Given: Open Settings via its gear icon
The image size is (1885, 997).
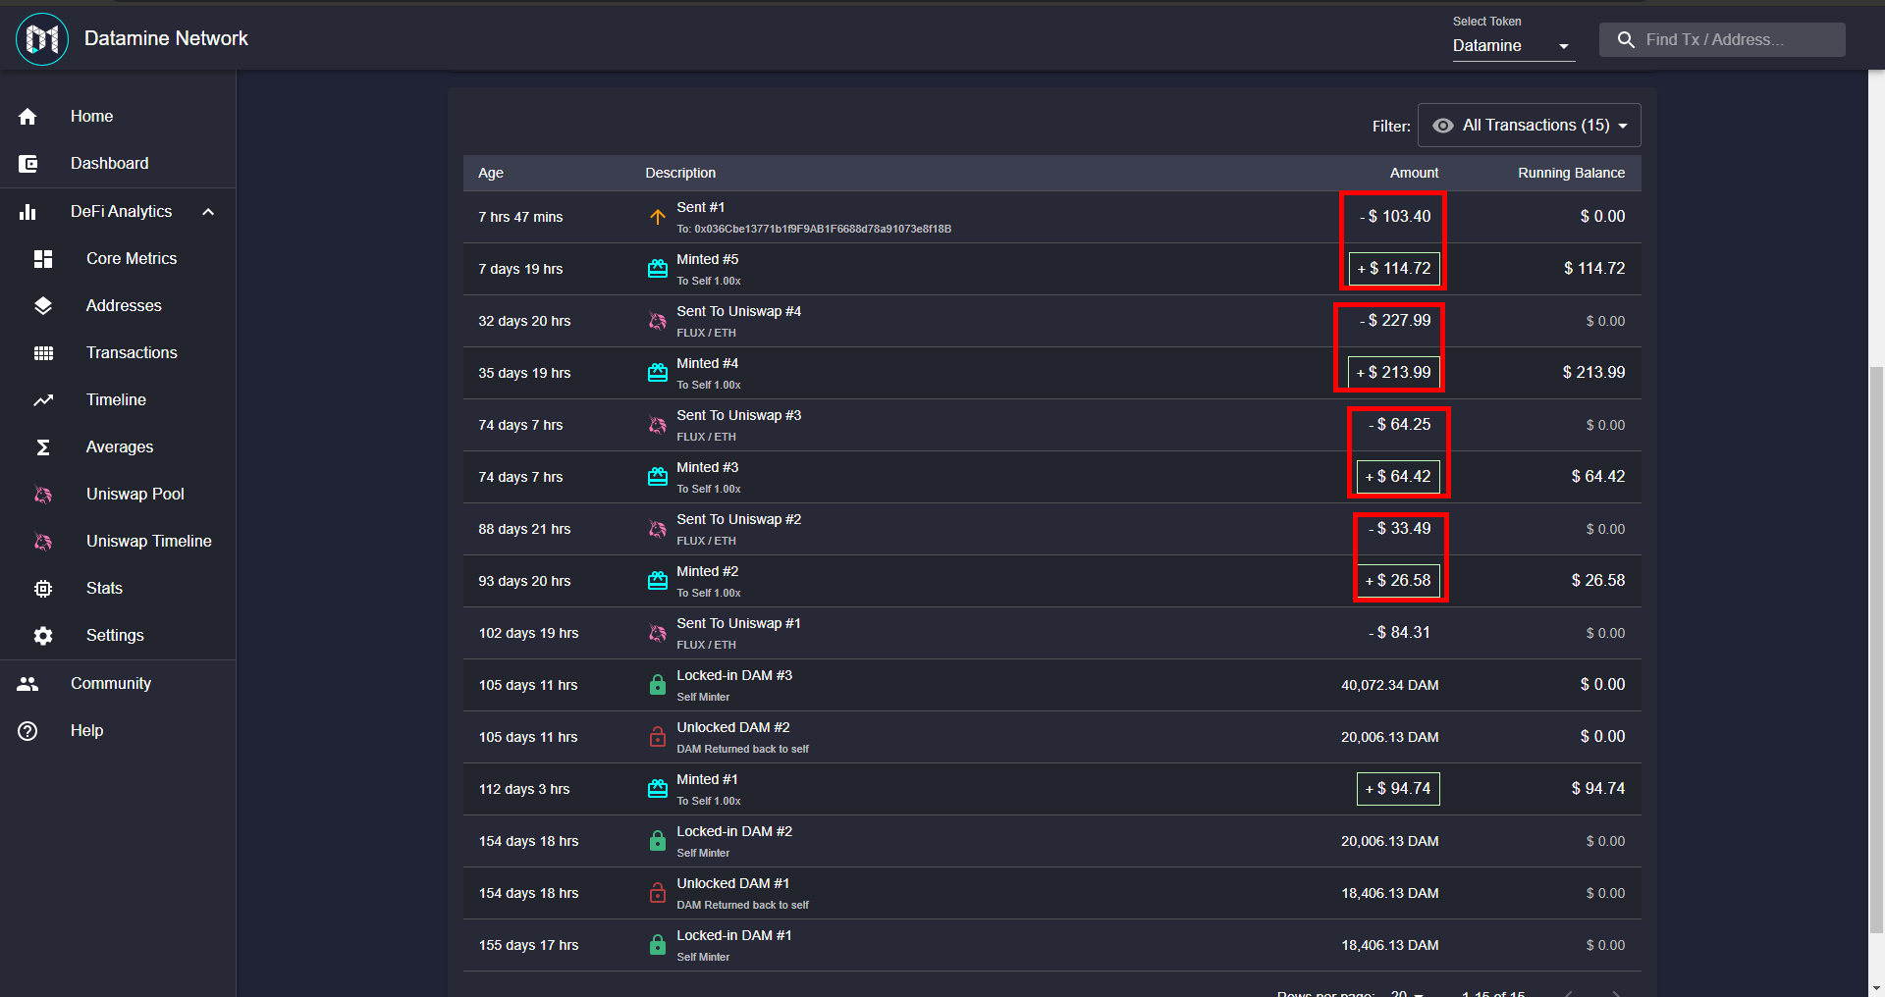Looking at the screenshot, I should tap(43, 636).
